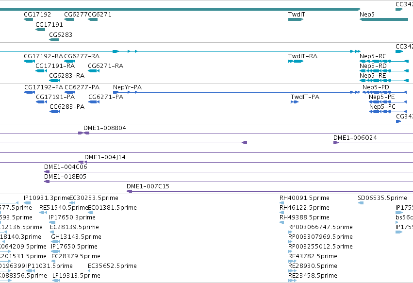Choose the Nep5-PC protein annotation

click(388, 112)
